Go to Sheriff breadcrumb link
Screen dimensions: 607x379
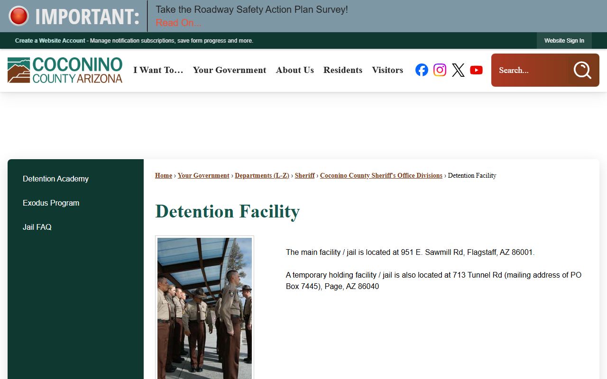[x=305, y=175]
